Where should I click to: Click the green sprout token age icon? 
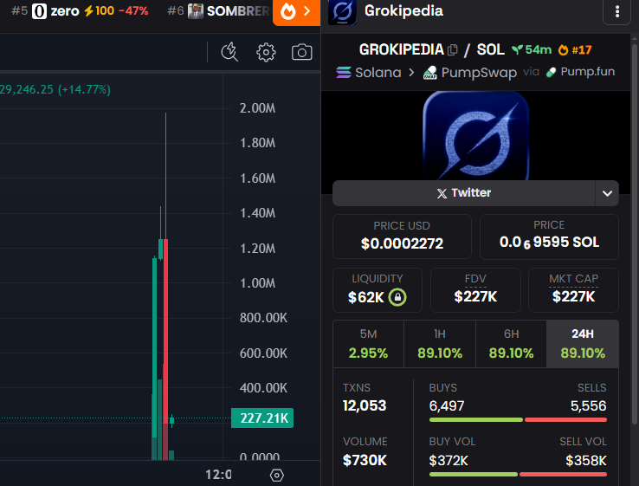(x=517, y=49)
